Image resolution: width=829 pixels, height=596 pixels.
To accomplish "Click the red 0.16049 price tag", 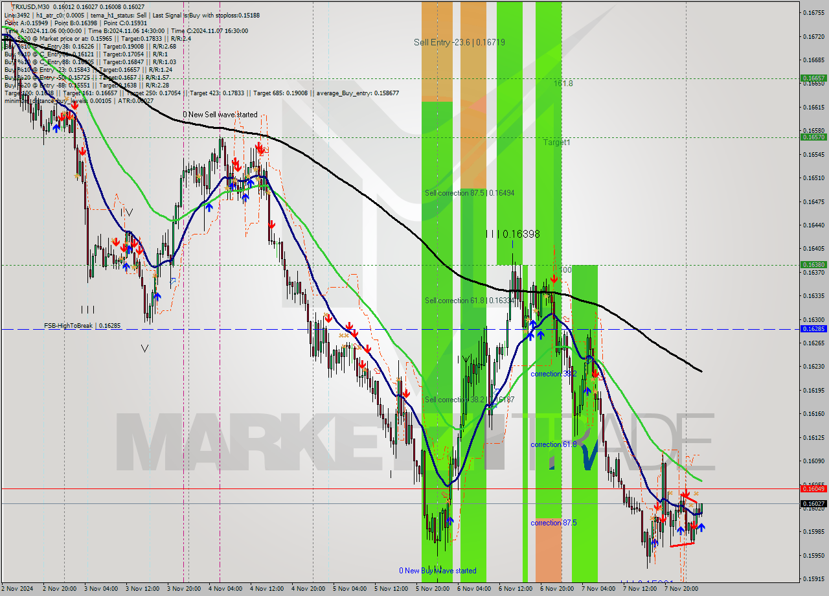I will (813, 488).
